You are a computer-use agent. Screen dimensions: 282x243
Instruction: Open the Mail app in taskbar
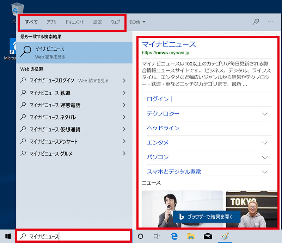[x=208, y=236]
